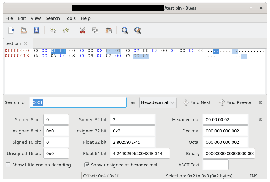Open Find and Replace toolbar icon
Image resolution: width=270 pixels, height=182 pixels.
[138, 30]
